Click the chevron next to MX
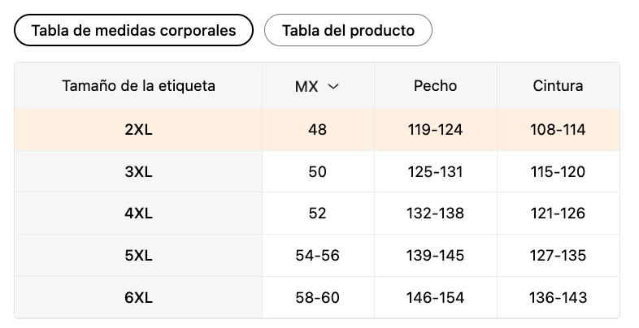The height and width of the screenshot is (328, 639). pyautogui.click(x=333, y=86)
